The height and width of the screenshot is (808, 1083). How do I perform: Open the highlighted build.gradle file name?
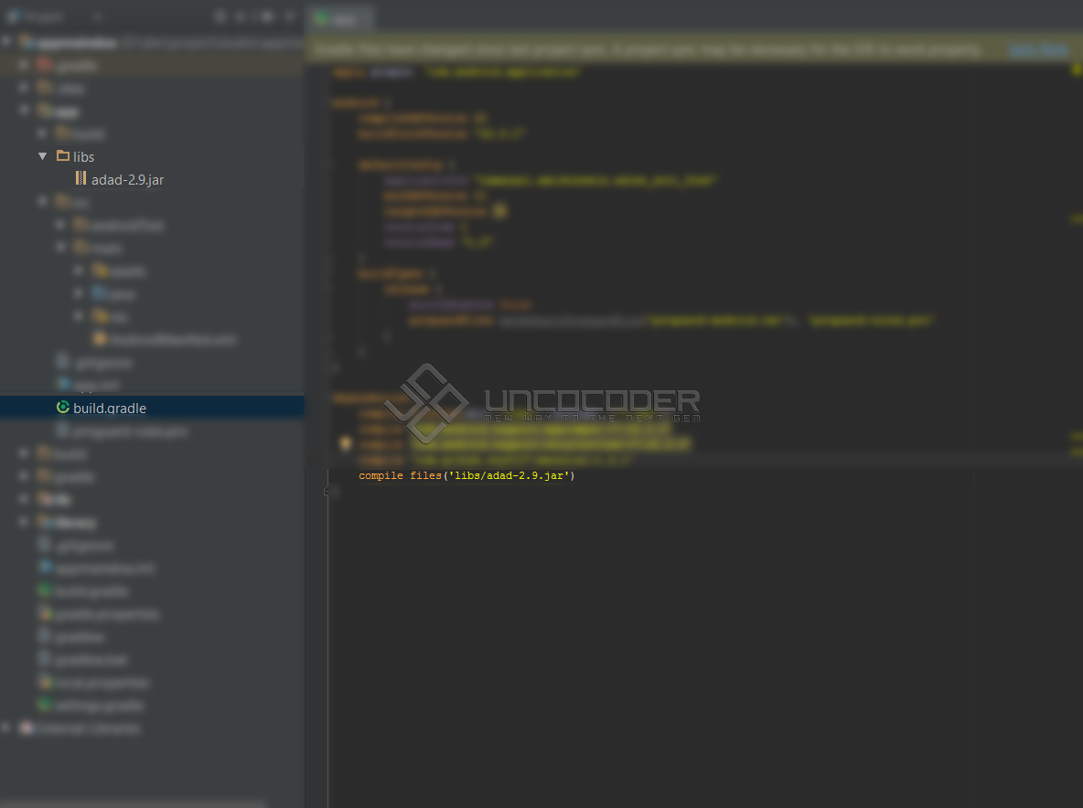coord(110,409)
